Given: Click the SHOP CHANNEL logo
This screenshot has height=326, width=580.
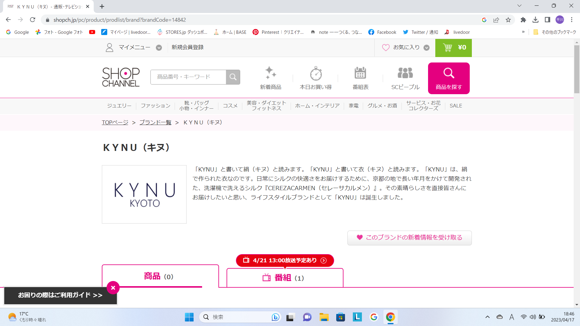Looking at the screenshot, I should click(121, 77).
